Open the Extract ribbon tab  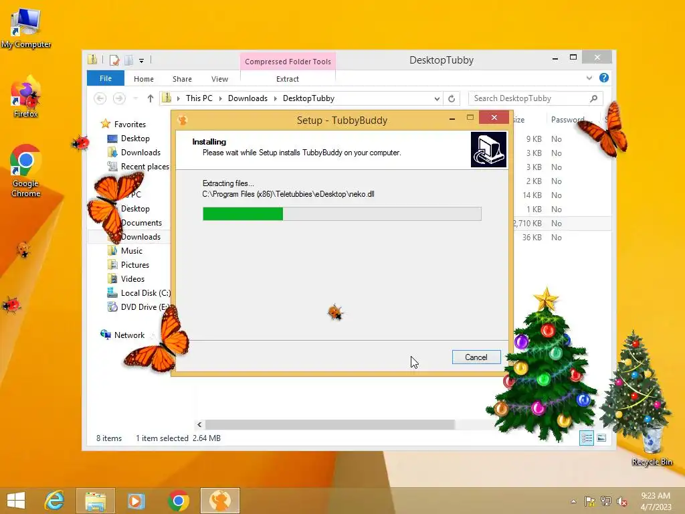coord(288,79)
